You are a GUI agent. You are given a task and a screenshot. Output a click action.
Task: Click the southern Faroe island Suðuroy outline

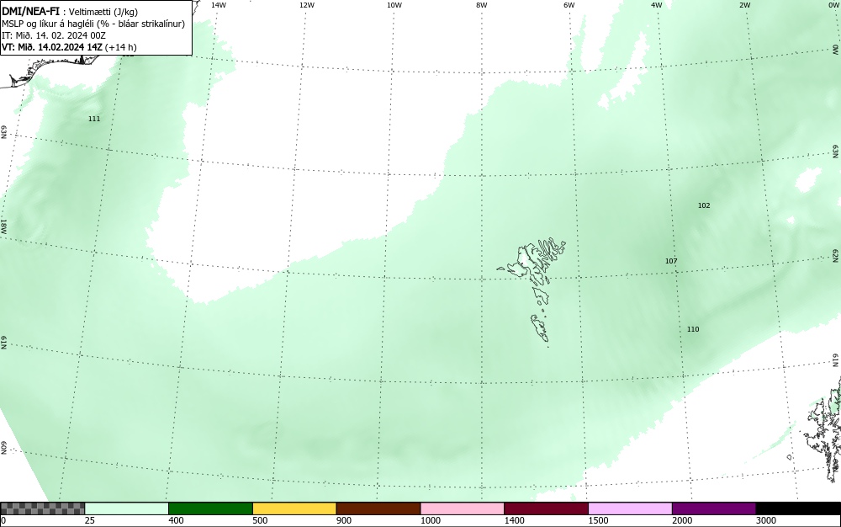(540, 327)
